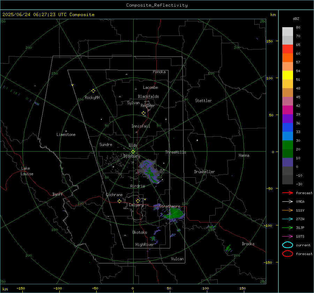This screenshot has height=293, width=314.
Task: Click the small green echo west of Brooks
Action: 228,248
